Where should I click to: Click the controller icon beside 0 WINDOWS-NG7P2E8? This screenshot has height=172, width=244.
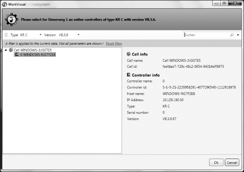click(x=17, y=54)
